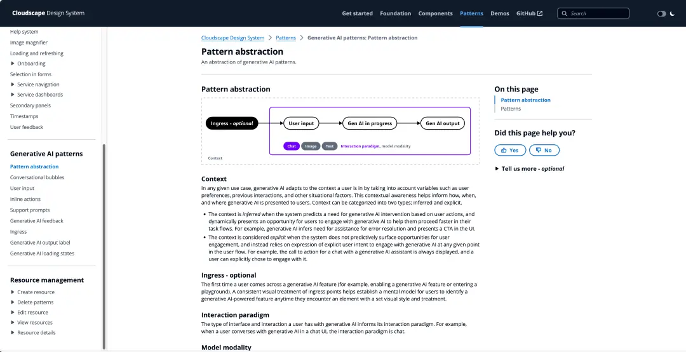Expand the Onboarding navigation section
686x352 pixels.
coord(13,64)
